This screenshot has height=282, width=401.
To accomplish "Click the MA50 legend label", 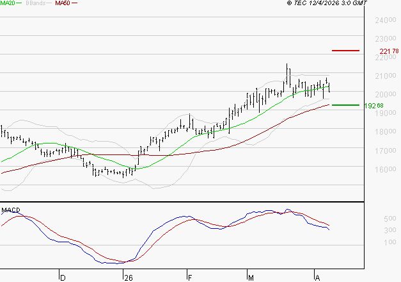I will pos(63,3).
